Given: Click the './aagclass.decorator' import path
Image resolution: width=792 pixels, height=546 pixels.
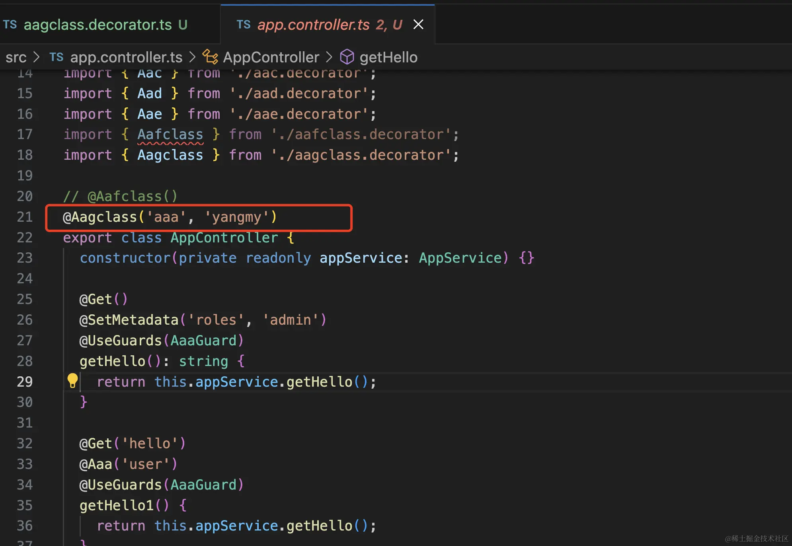Looking at the screenshot, I should coord(364,155).
